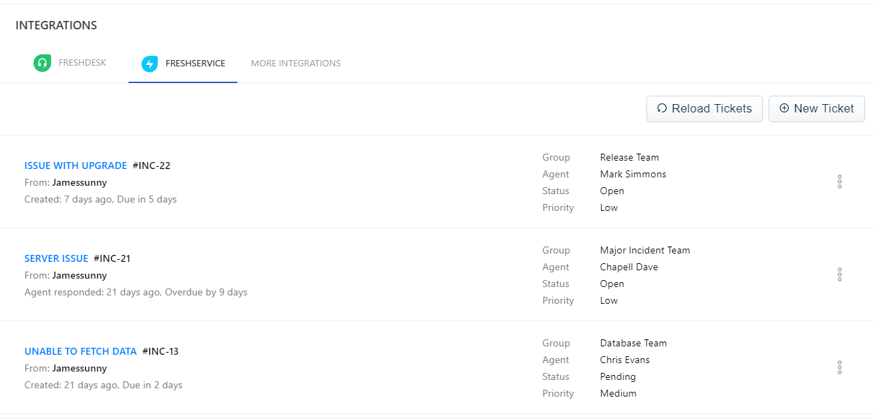
Task: Open the Server Issue ticket link
Action: click(x=57, y=258)
